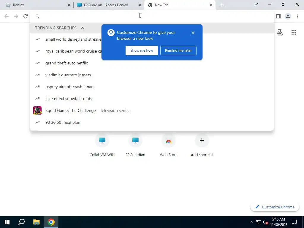The height and width of the screenshot is (228, 304).
Task: Show hidden system tray icons
Action: [x=251, y=222]
